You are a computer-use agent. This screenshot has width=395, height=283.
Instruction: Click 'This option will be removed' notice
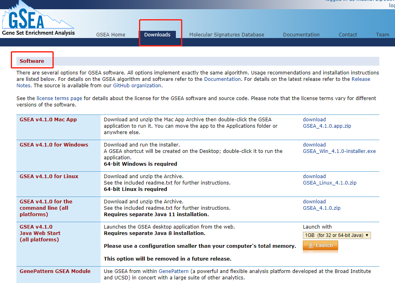(167, 259)
